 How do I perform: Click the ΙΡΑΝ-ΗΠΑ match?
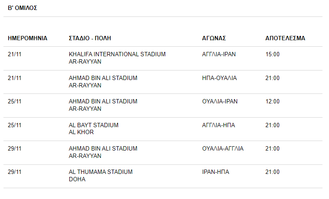215,172
